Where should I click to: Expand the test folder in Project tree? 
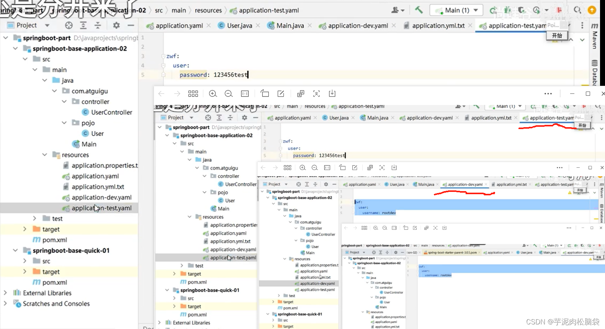[34, 218]
